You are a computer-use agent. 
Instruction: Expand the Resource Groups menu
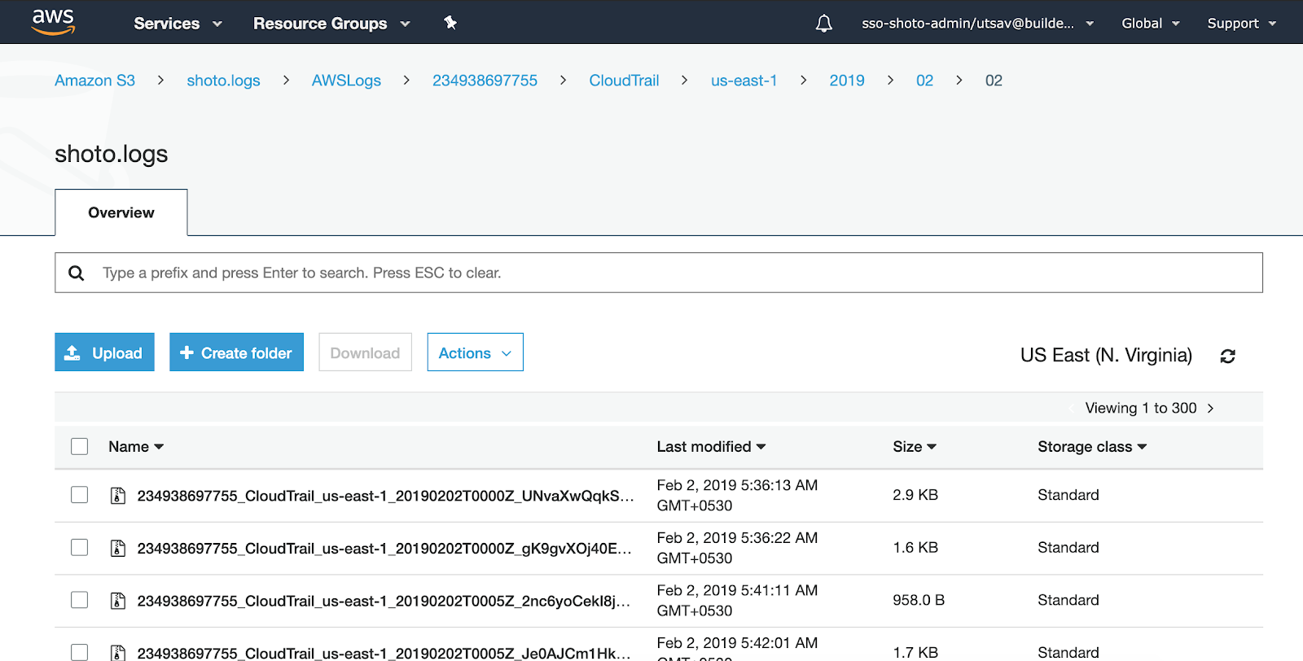point(331,24)
